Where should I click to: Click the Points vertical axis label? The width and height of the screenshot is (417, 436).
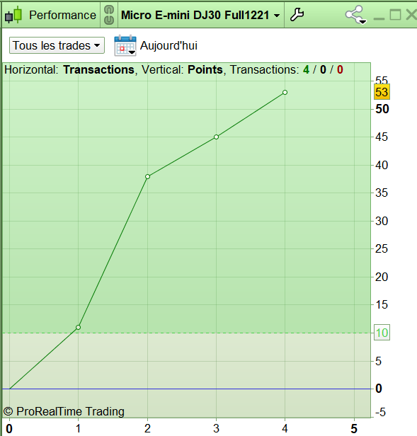[x=205, y=69]
